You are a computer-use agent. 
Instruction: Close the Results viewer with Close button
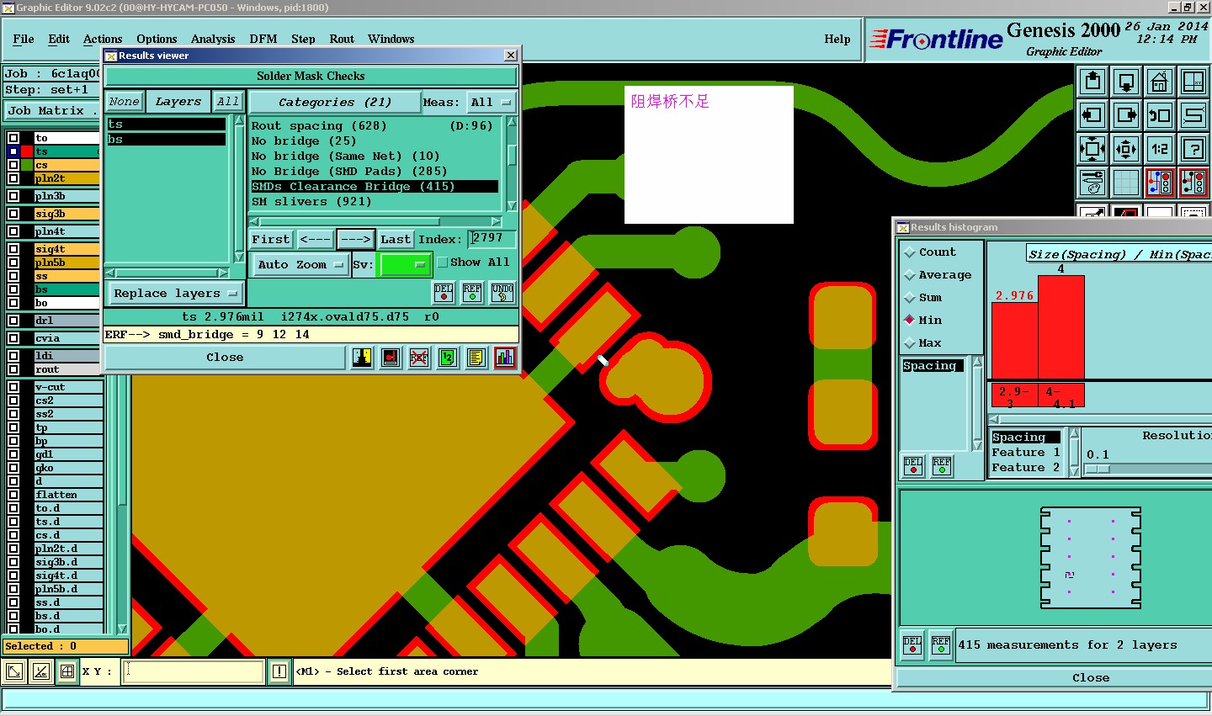[225, 358]
